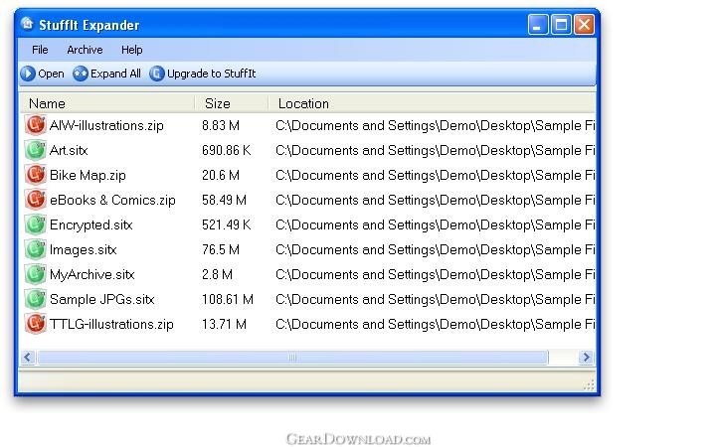Click the size value 58.49 M
Viewport: 716px width, 447px height.
click(224, 200)
